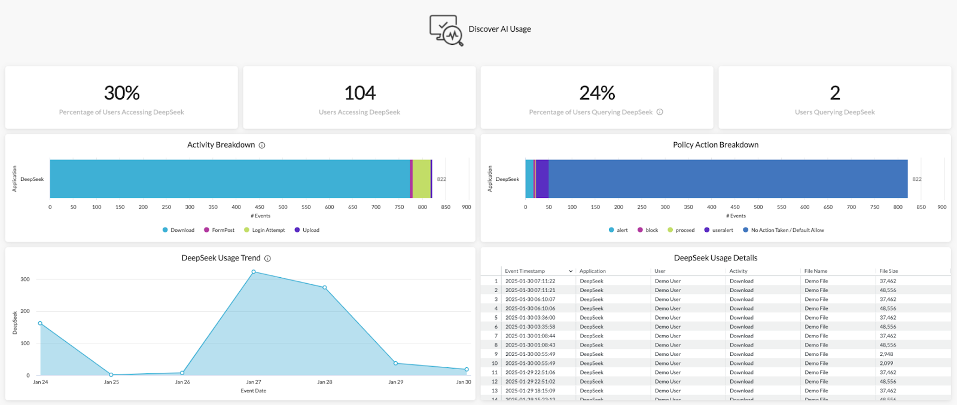Select the Jan 29 data point on usage trend
Image resolution: width=957 pixels, height=405 pixels.
395,363
